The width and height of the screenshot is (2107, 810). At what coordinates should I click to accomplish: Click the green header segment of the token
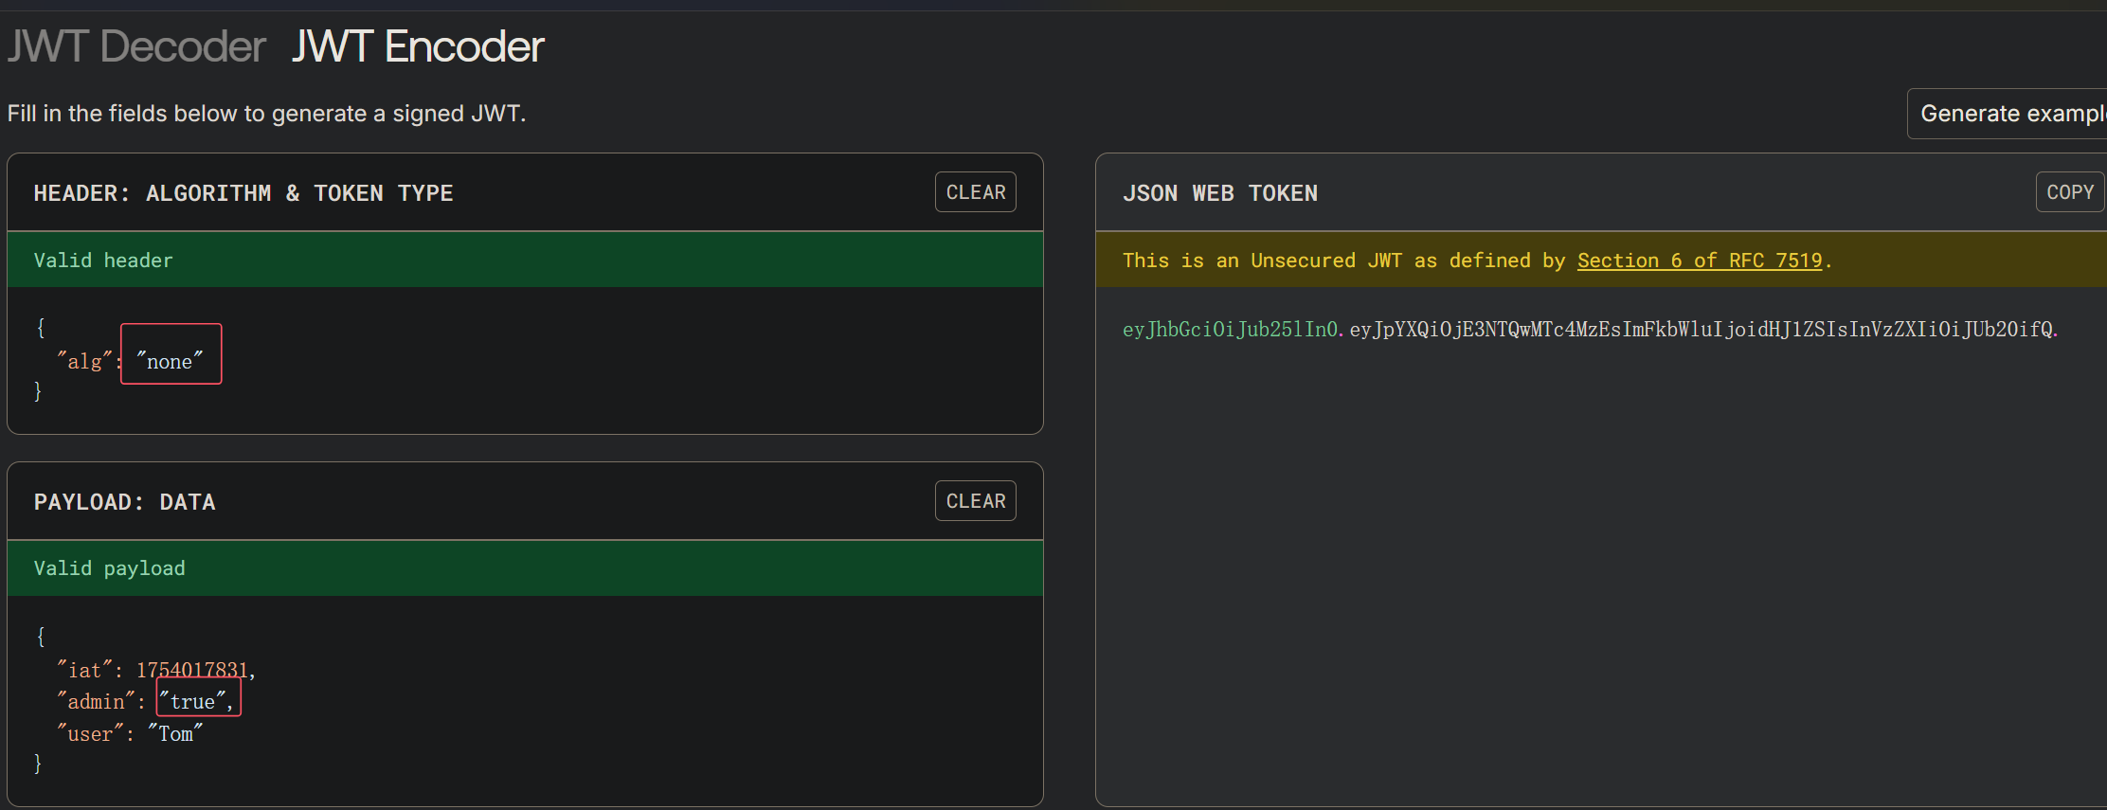[x=1230, y=329]
